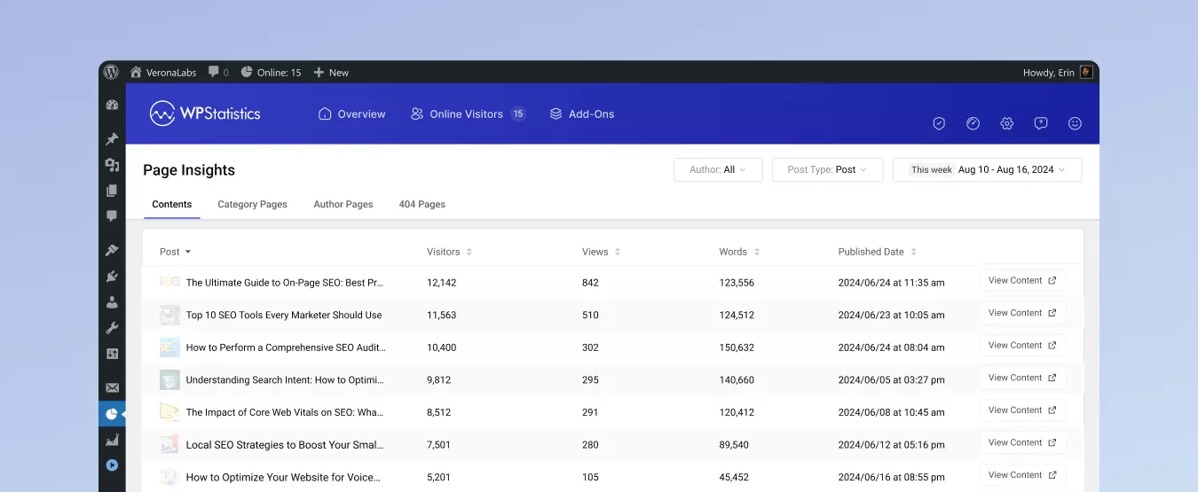
Task: Click the Howdy, Erin account text
Action: [x=1049, y=73]
